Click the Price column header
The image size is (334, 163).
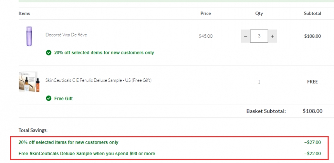coord(205,14)
